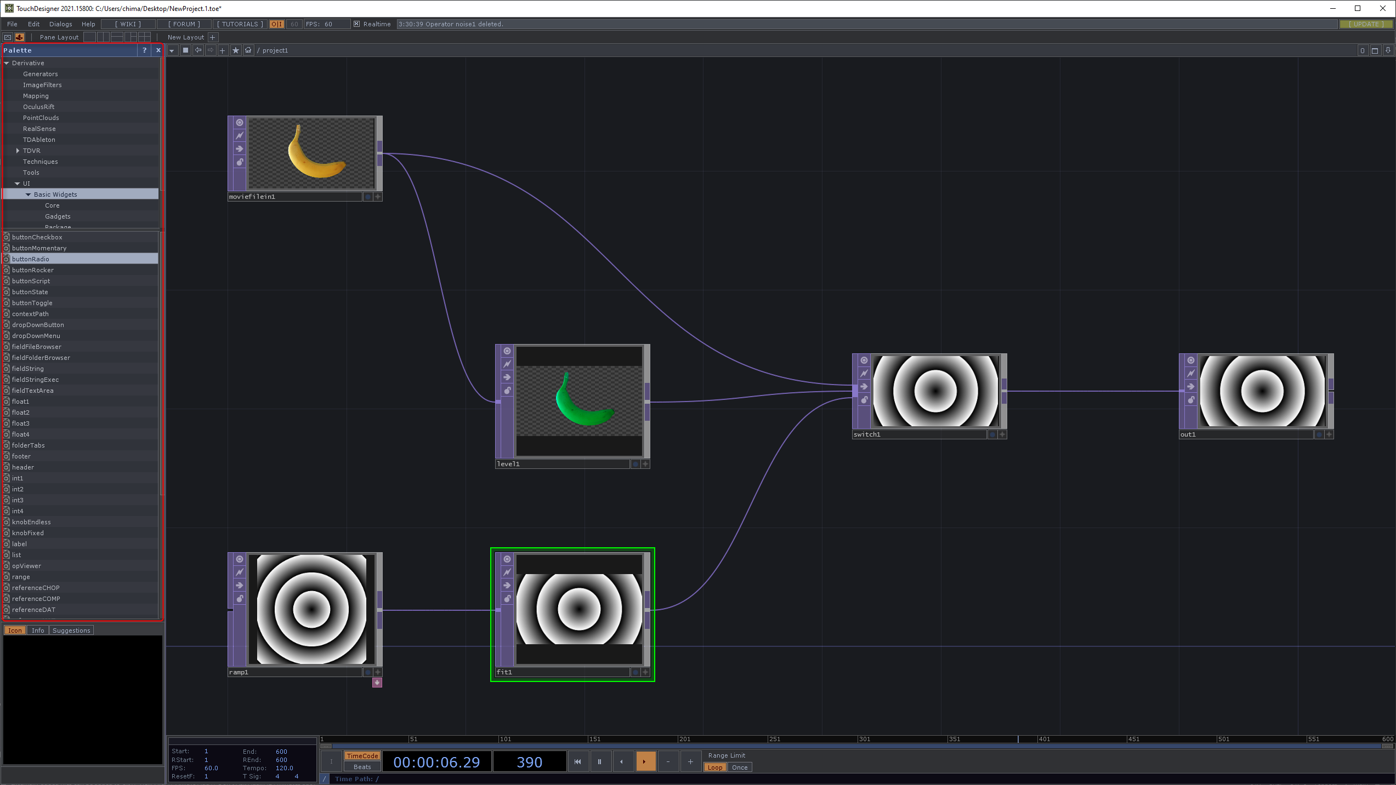Collapse the Basic Widgets folder

click(x=29, y=194)
